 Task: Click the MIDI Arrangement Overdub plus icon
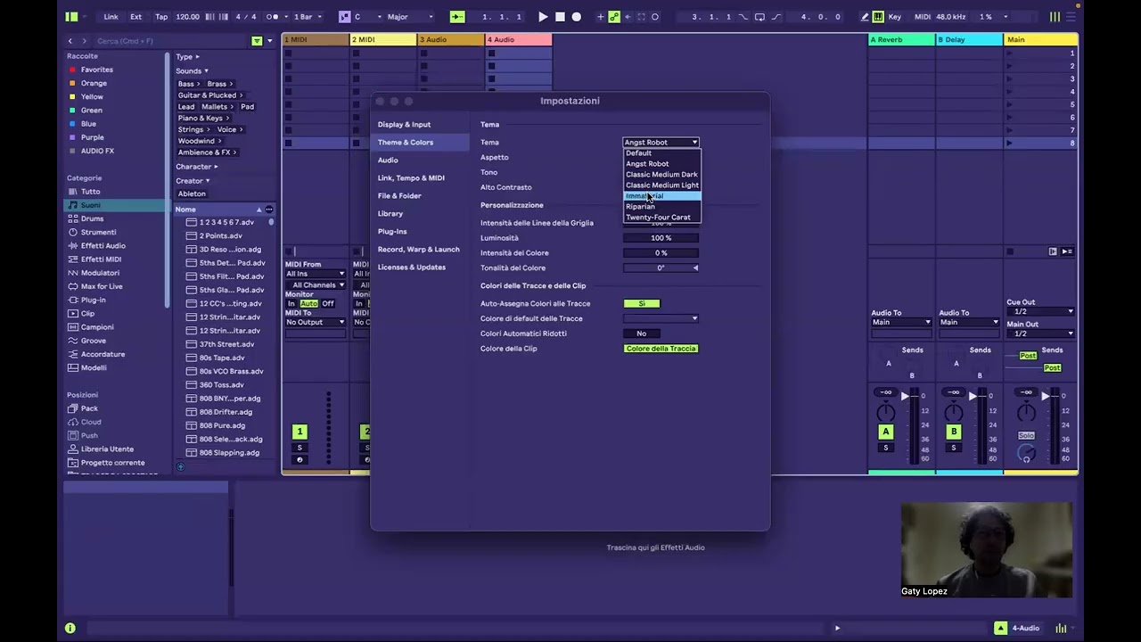[x=600, y=16]
